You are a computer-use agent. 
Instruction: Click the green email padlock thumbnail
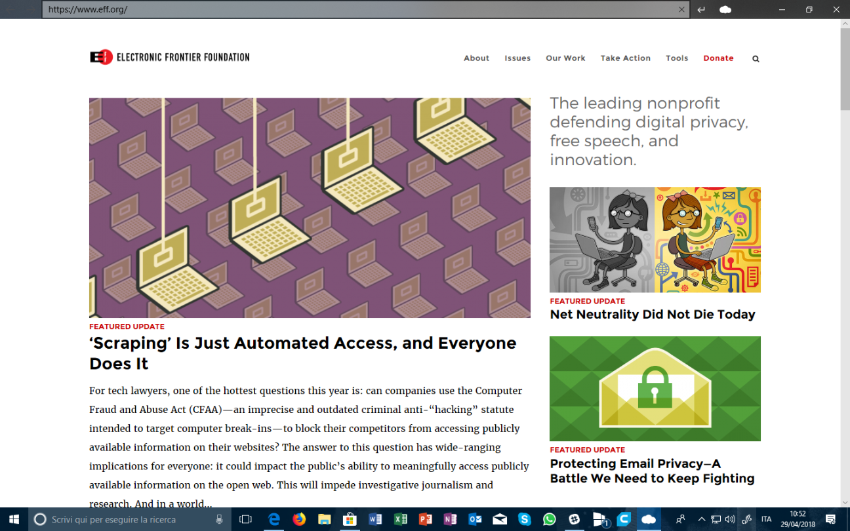coord(655,389)
